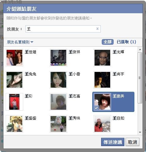The image size is (146, 152).
Task: Switch to 已選取 (1) tab
Action: (x=126, y=42)
